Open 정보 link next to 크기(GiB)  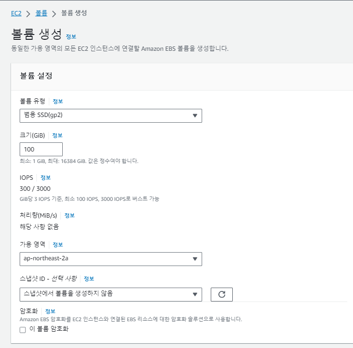57,135
